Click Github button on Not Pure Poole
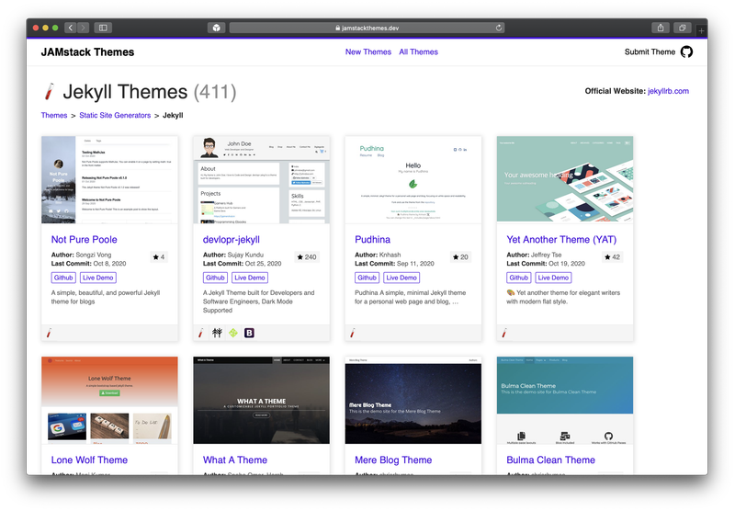Screen dimensions: 735x511 63,278
